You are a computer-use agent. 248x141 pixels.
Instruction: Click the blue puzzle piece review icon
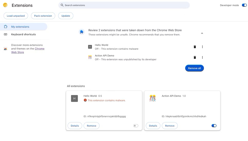point(82,32)
